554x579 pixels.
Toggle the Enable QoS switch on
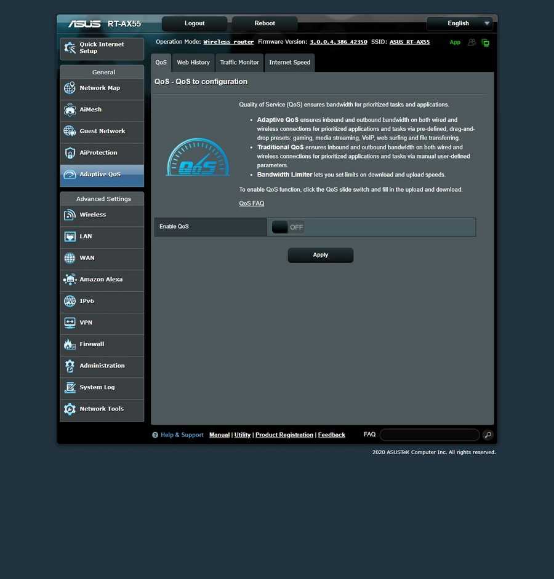tap(288, 227)
